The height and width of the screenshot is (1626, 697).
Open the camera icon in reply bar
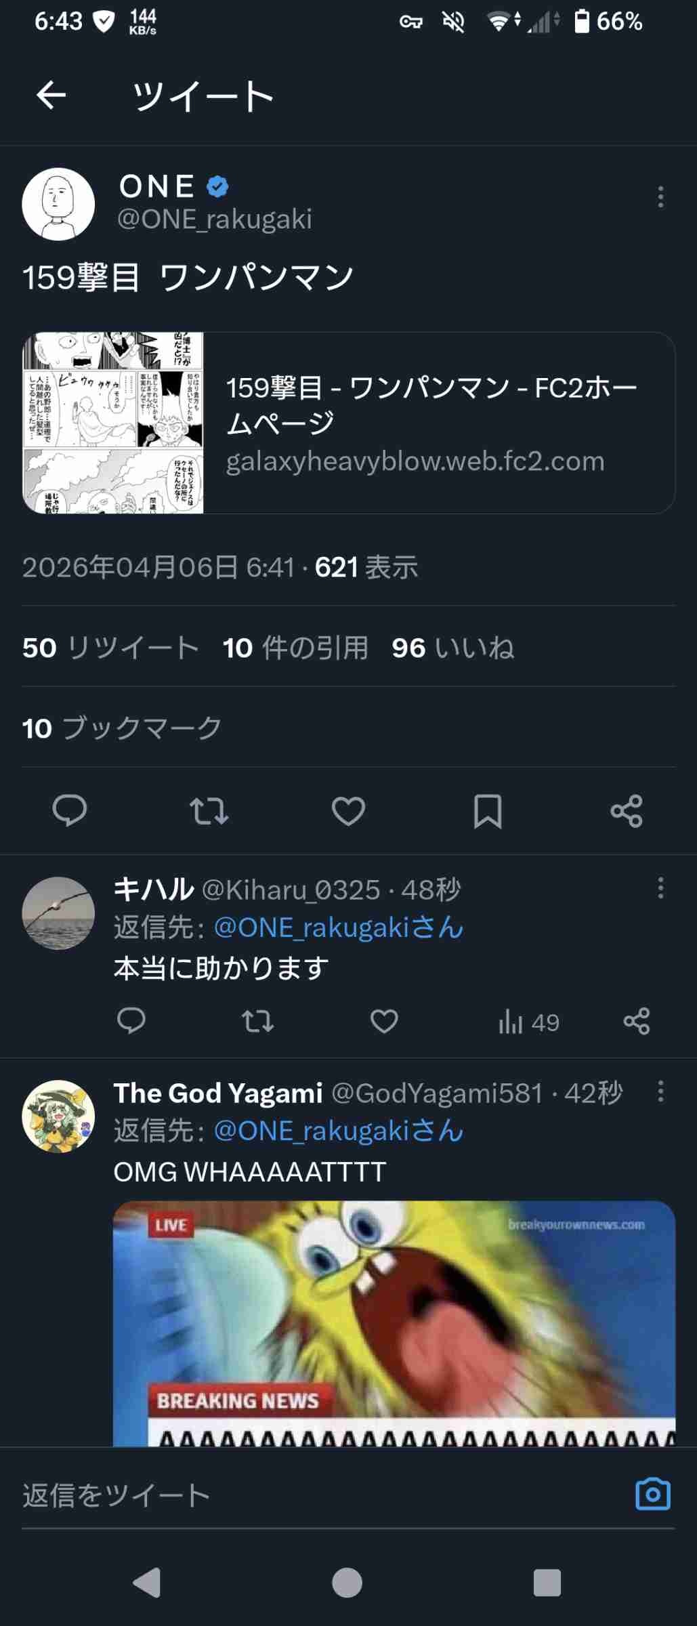pyautogui.click(x=652, y=1495)
